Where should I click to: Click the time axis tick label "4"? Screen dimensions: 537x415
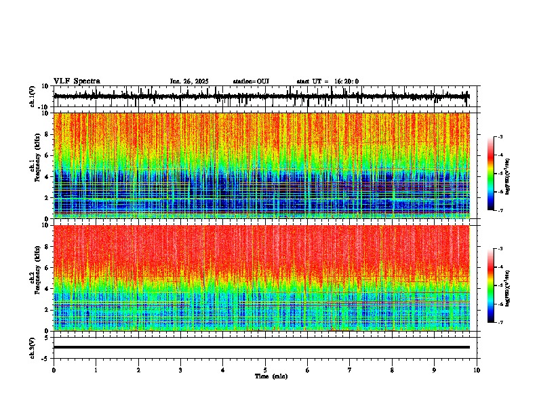click(x=223, y=370)
